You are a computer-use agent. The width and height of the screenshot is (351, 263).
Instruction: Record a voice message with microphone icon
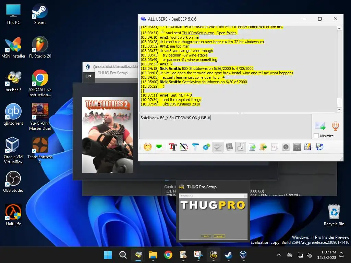(x=335, y=126)
